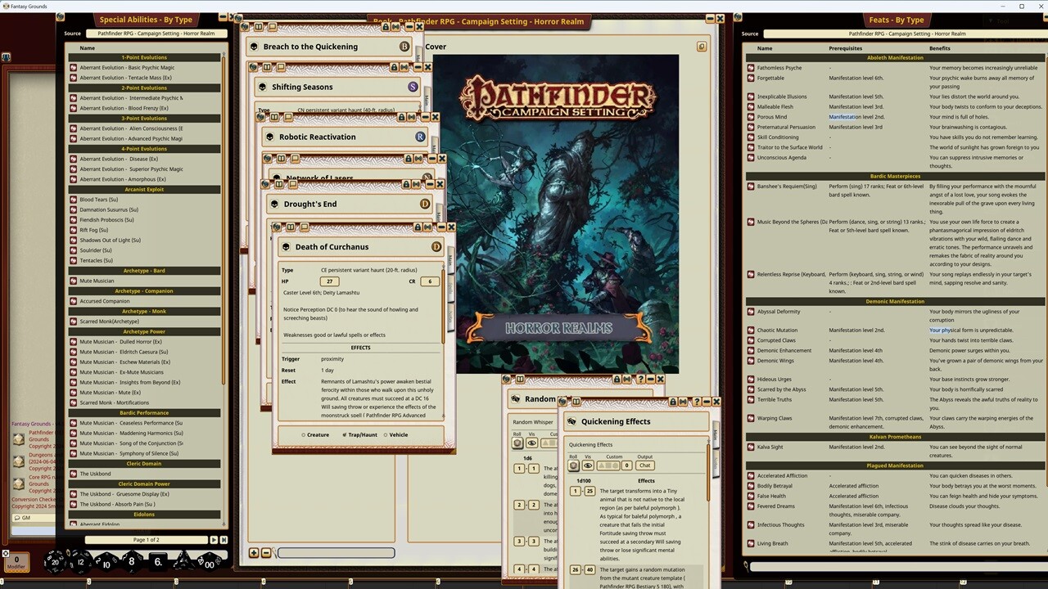Click the radial menu icon beside the Modifier box
The height and width of the screenshot is (589, 1048).
point(6,553)
